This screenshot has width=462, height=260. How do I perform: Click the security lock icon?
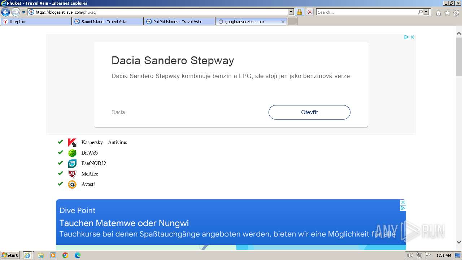click(300, 12)
